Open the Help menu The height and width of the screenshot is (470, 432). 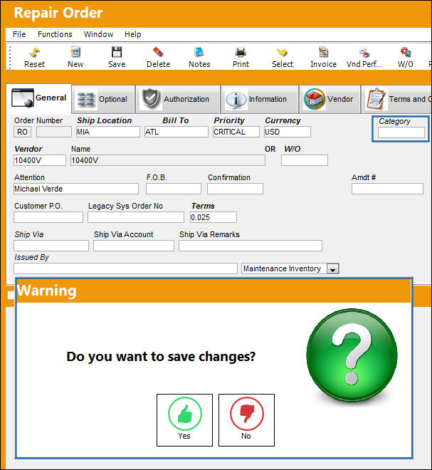(132, 34)
